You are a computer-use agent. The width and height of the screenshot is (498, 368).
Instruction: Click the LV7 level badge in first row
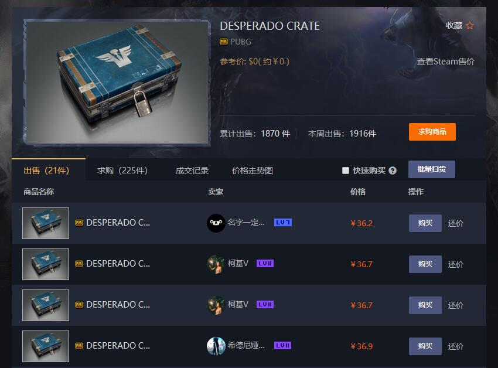tap(282, 223)
